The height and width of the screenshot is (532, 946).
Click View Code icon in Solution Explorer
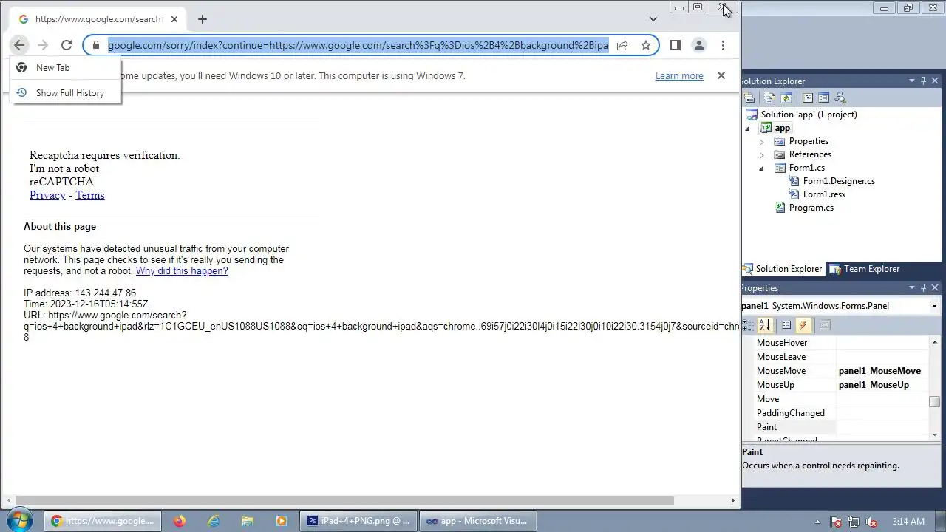(808, 98)
